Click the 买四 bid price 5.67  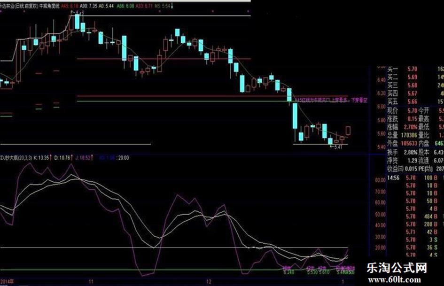pos(412,93)
